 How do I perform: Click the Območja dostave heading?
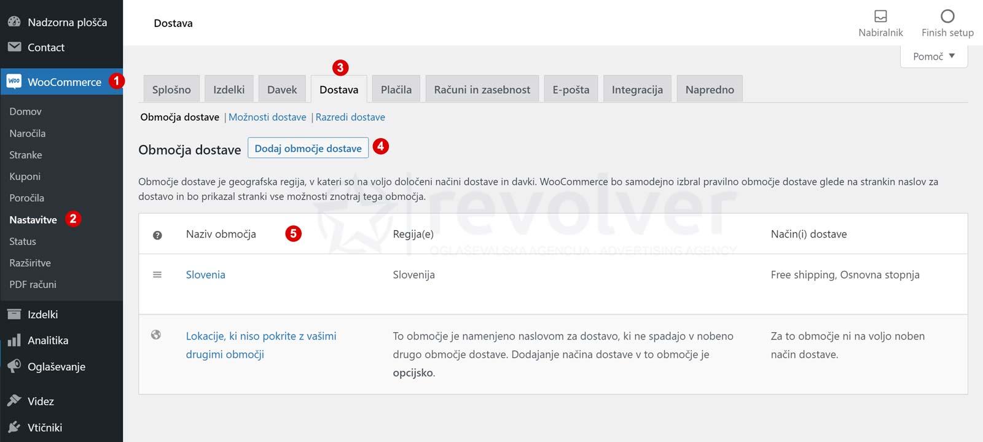coord(189,150)
